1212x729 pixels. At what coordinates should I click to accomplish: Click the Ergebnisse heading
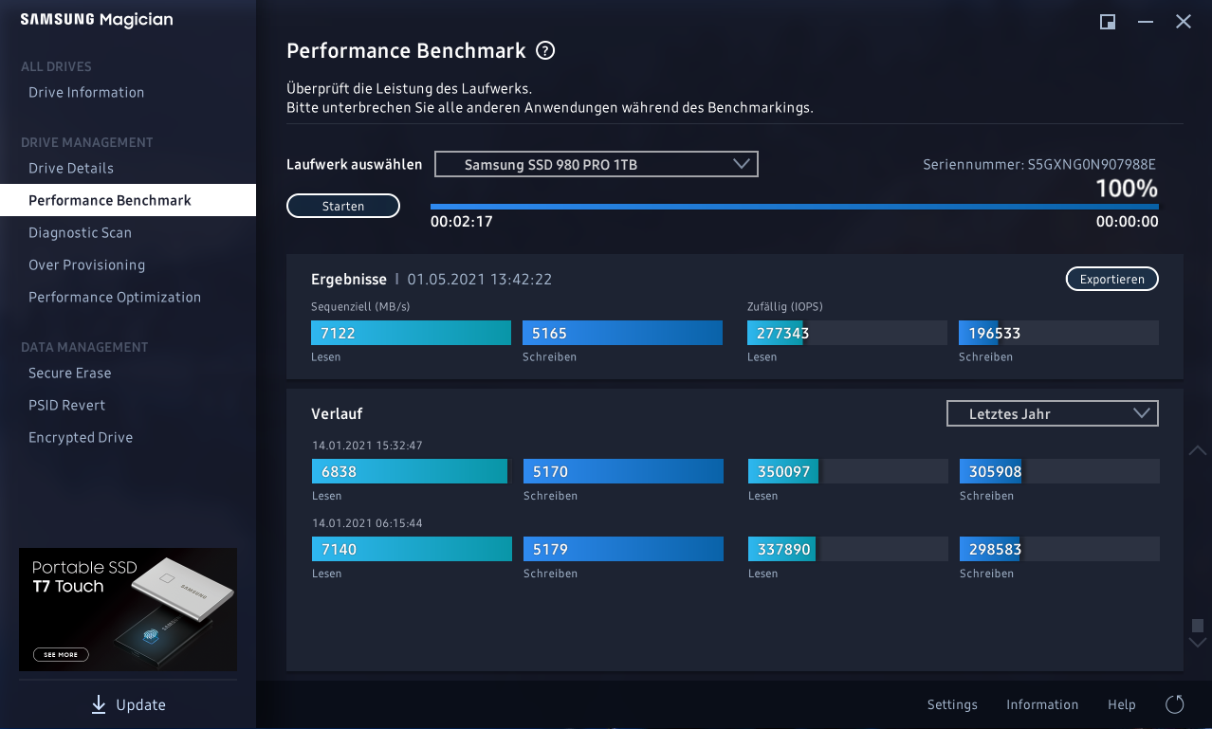pos(349,279)
